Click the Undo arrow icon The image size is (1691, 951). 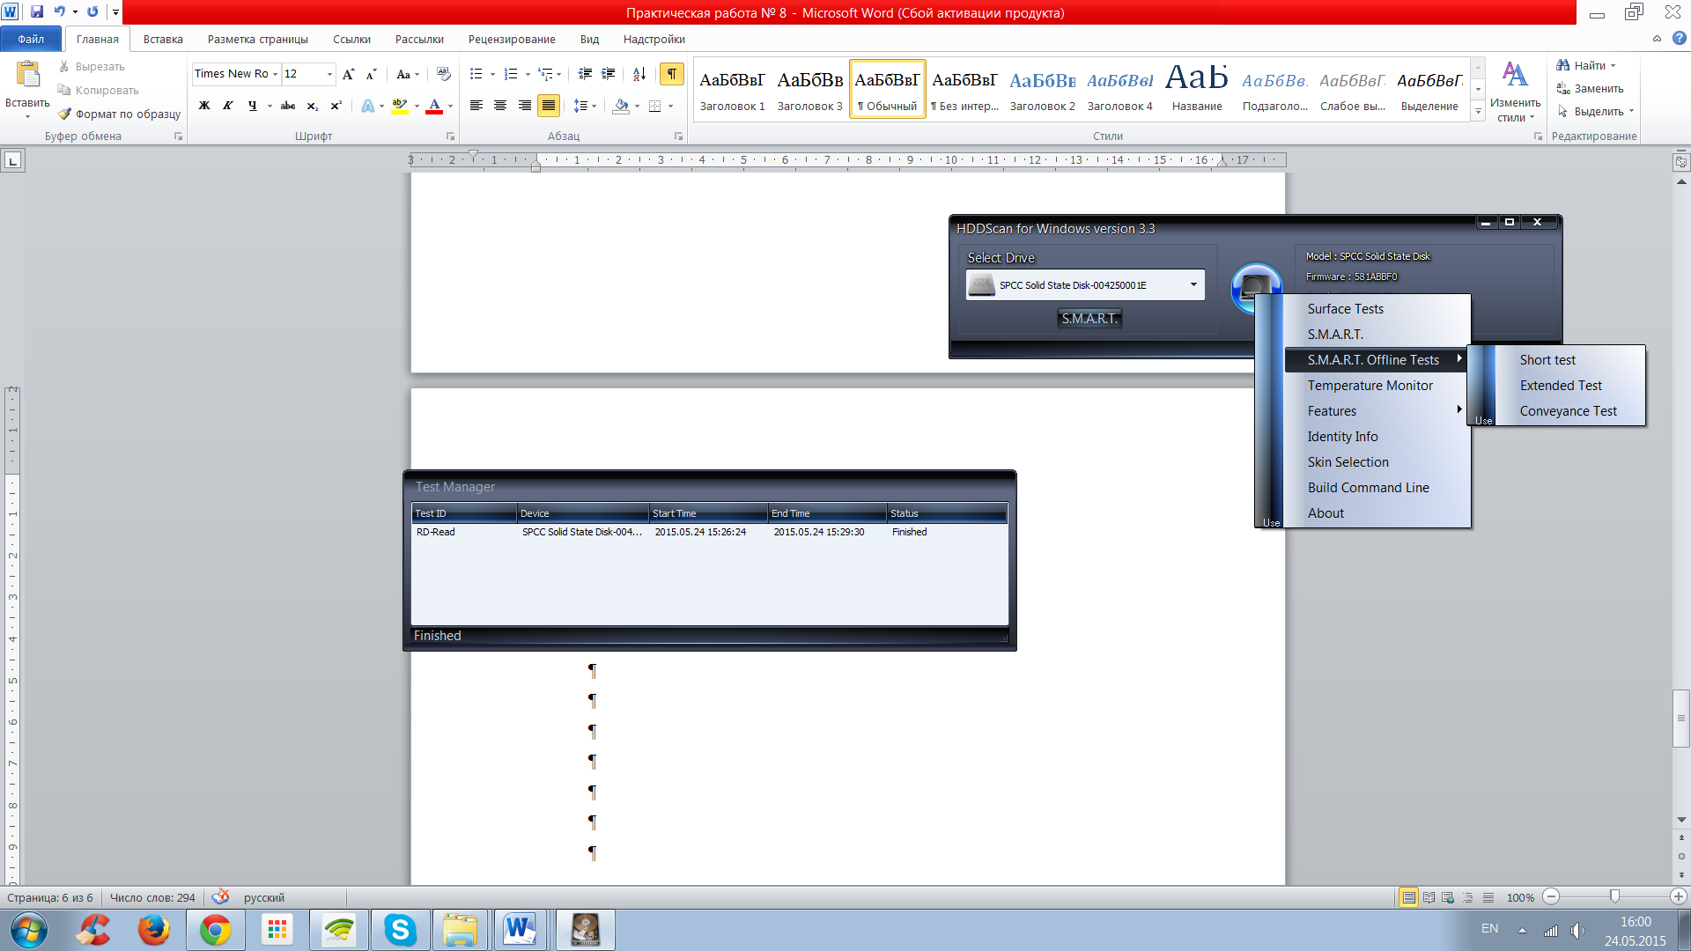pyautogui.click(x=59, y=12)
